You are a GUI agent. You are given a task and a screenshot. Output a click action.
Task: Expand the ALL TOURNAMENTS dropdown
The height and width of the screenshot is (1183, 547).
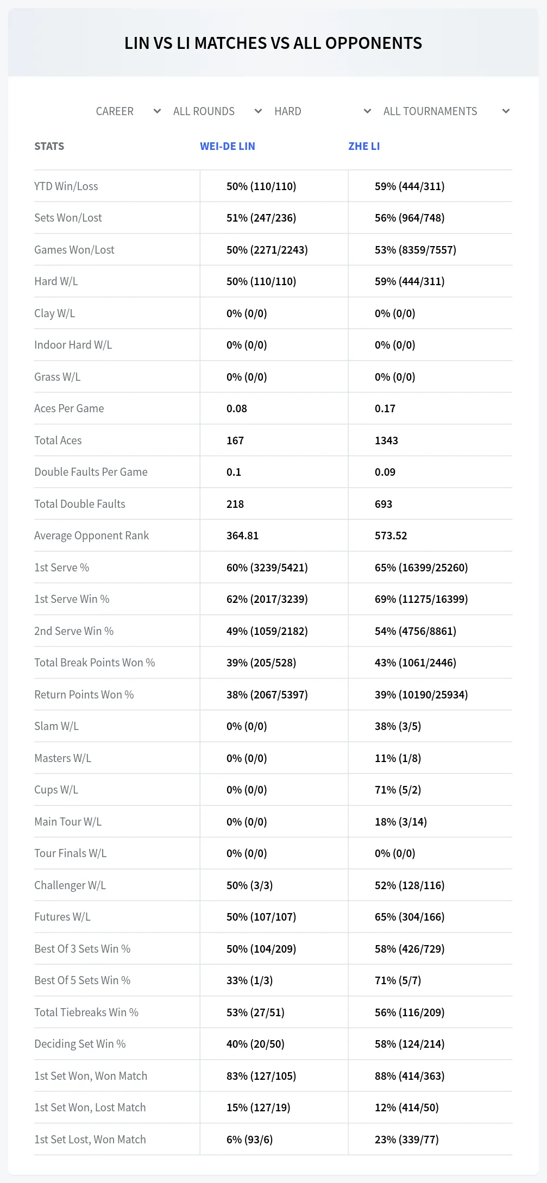click(x=446, y=111)
